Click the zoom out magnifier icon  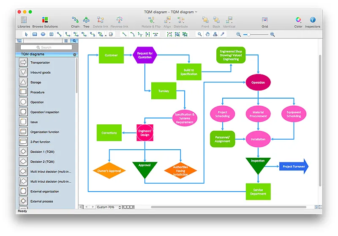click(238, 34)
